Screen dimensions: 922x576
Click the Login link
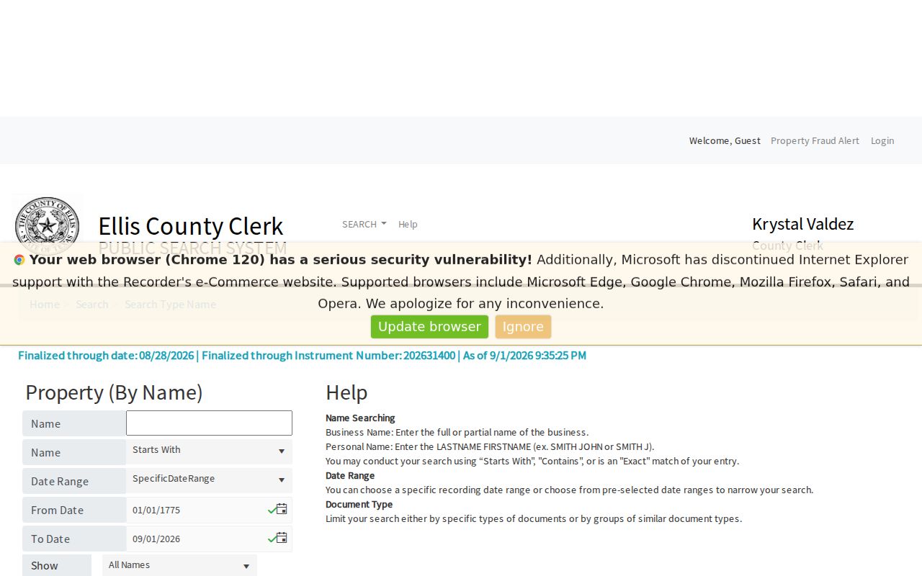click(882, 140)
